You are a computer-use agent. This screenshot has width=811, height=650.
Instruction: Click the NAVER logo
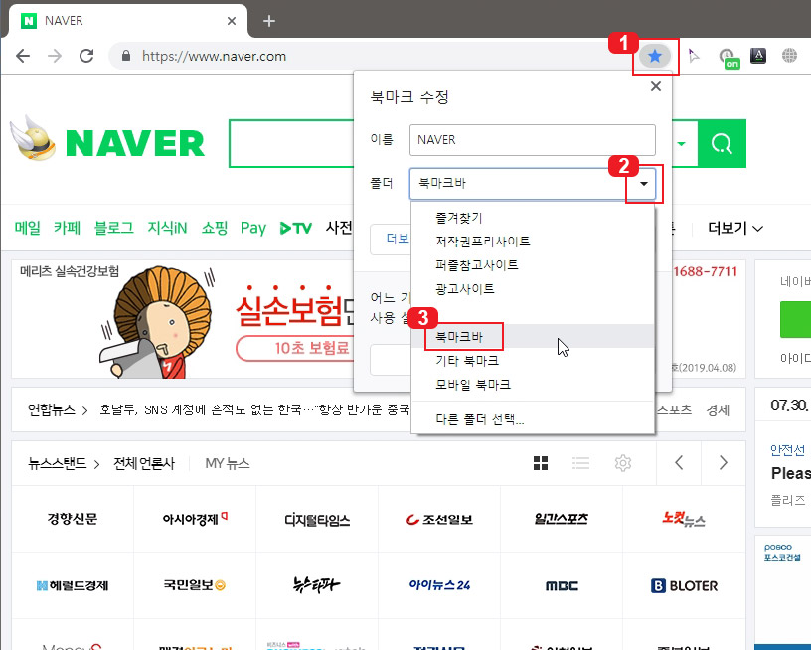pyautogui.click(x=135, y=143)
